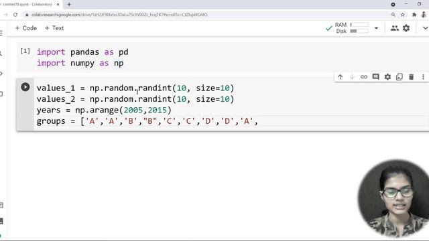Click the browser recording indicator icon
Image resolution: width=429 pixels, height=241 pixels.
pyautogui.click(x=393, y=5)
